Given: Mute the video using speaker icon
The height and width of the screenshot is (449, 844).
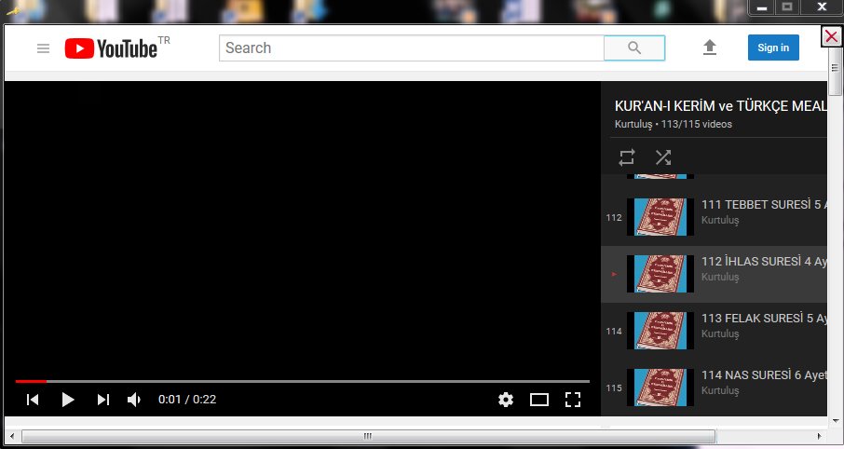Looking at the screenshot, I should 134,400.
